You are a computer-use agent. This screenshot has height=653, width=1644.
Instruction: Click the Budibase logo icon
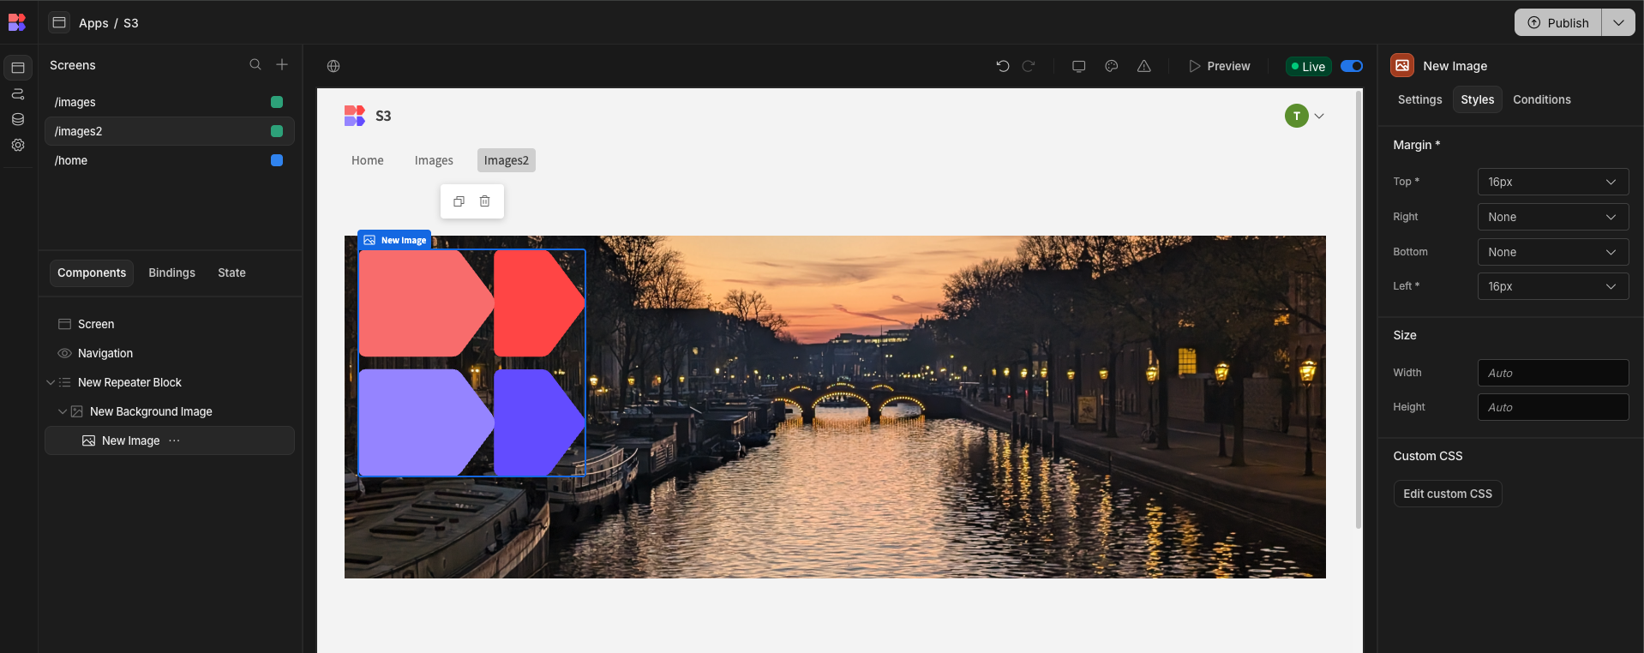click(x=17, y=22)
